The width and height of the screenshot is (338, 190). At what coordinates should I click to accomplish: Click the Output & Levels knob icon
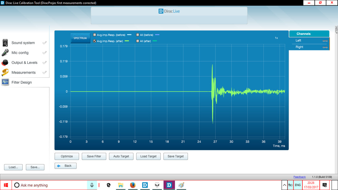click(5, 63)
